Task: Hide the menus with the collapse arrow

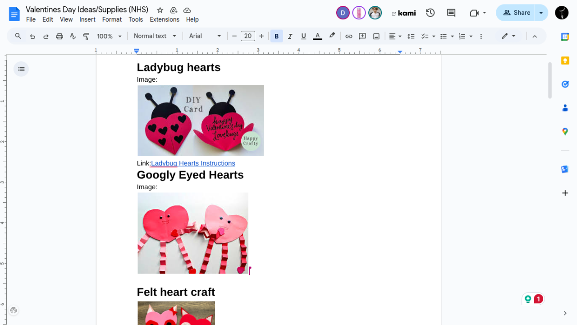Action: pyautogui.click(x=535, y=36)
